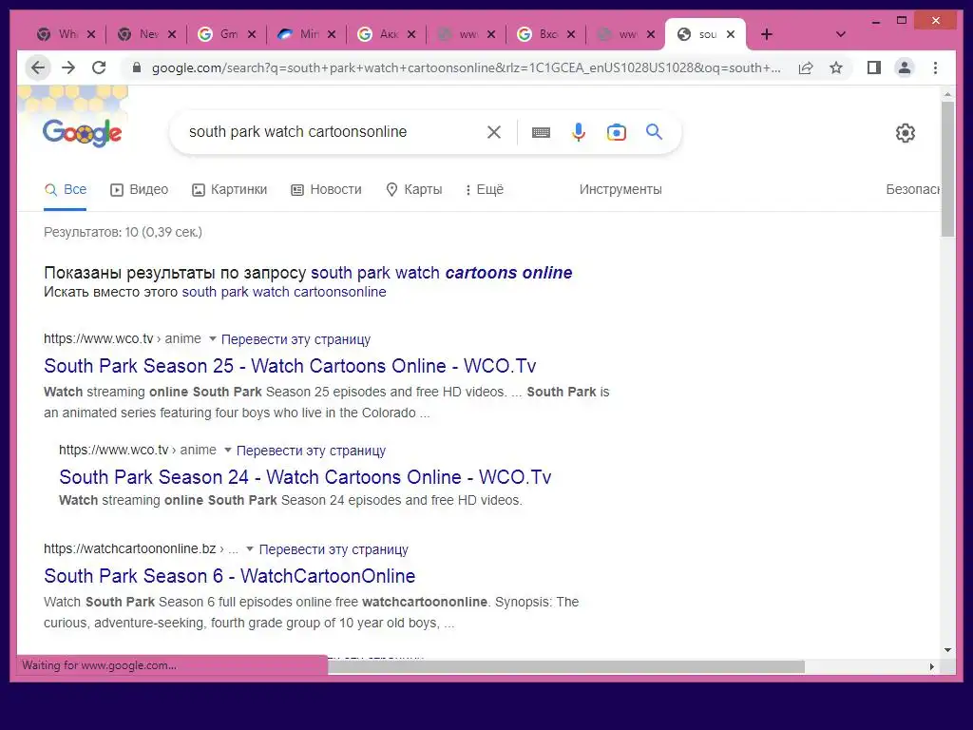This screenshot has height=730, width=973.
Task: Open the tab search dropdown
Action: [x=841, y=34]
